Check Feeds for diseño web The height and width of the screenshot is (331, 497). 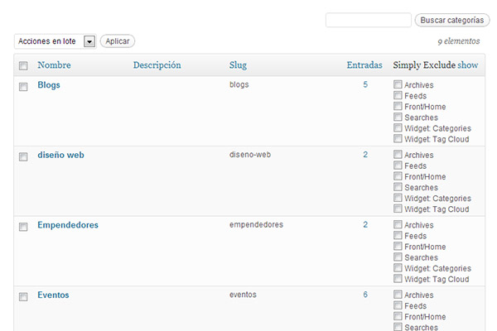click(x=398, y=165)
